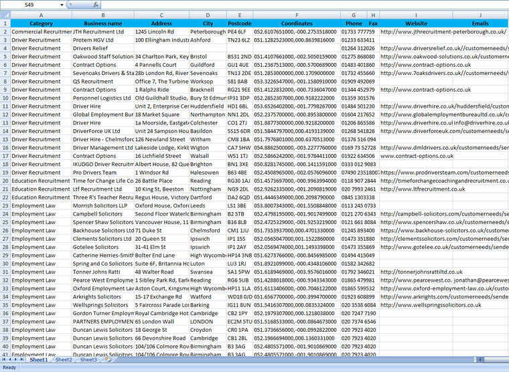
Task: Click phone cell '01733 777759'
Action: point(358,32)
